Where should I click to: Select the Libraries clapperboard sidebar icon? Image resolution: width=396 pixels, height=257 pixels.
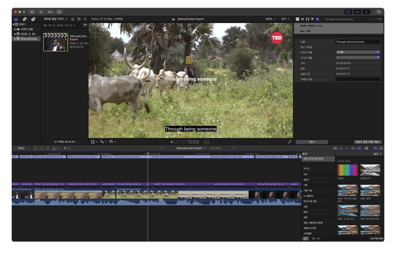(16, 19)
